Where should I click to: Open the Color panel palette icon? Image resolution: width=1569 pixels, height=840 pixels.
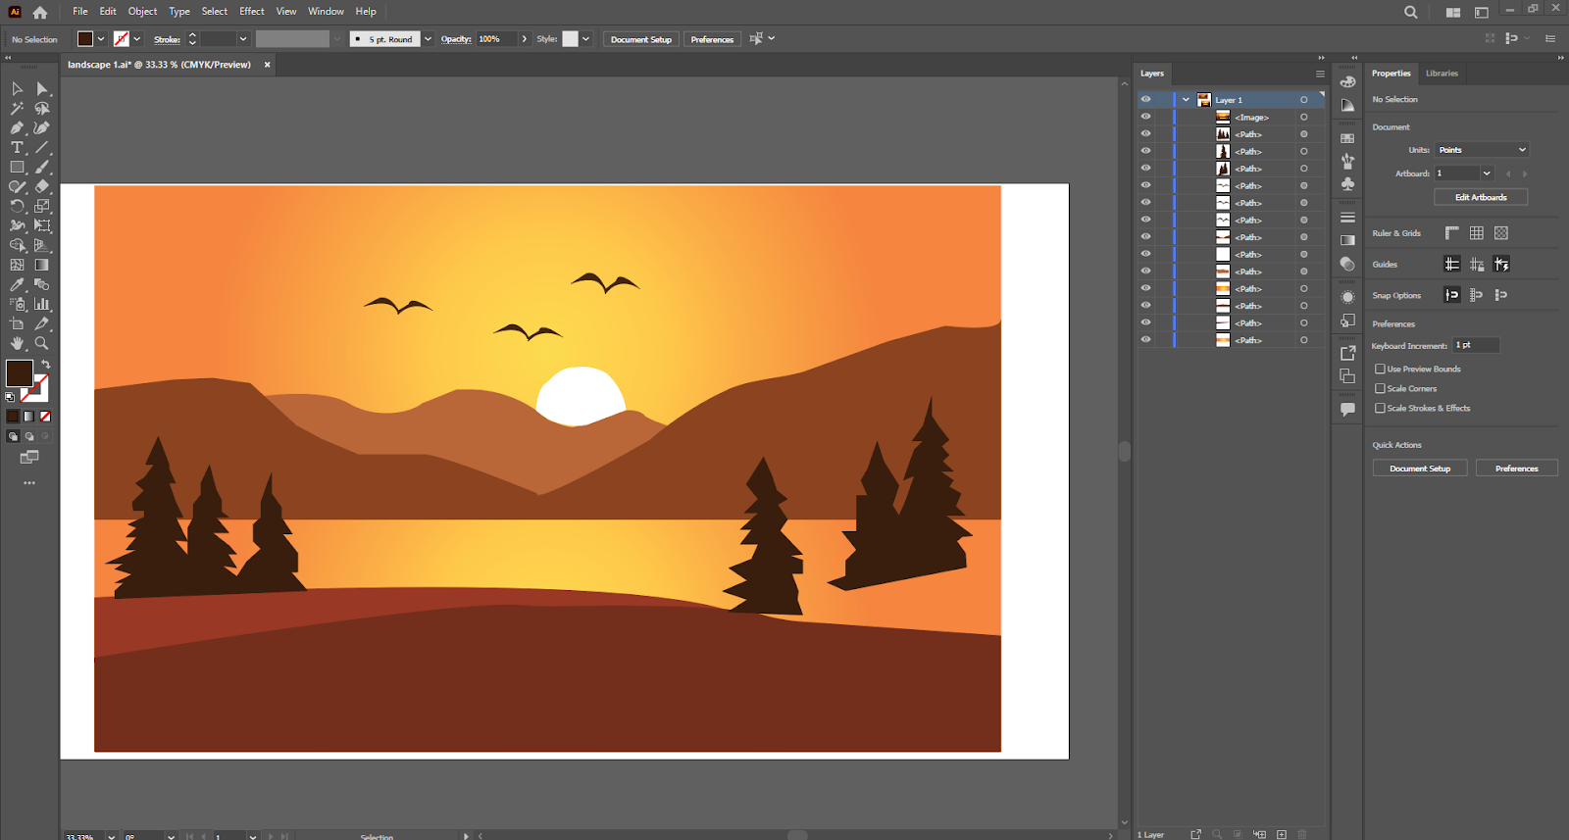click(x=1348, y=82)
